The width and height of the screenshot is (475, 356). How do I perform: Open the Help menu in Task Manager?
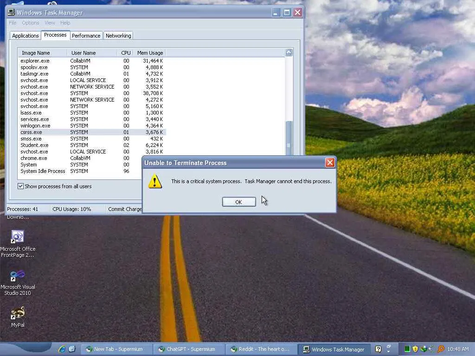pos(65,23)
